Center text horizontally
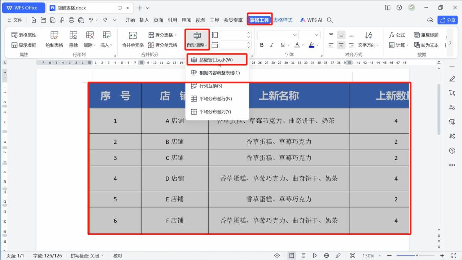 341,45
